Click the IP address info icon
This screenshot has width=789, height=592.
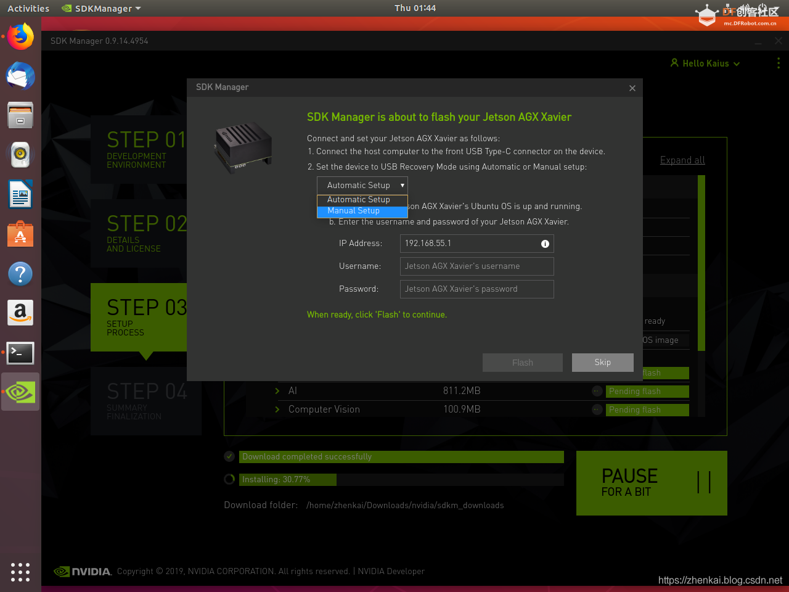tap(545, 244)
